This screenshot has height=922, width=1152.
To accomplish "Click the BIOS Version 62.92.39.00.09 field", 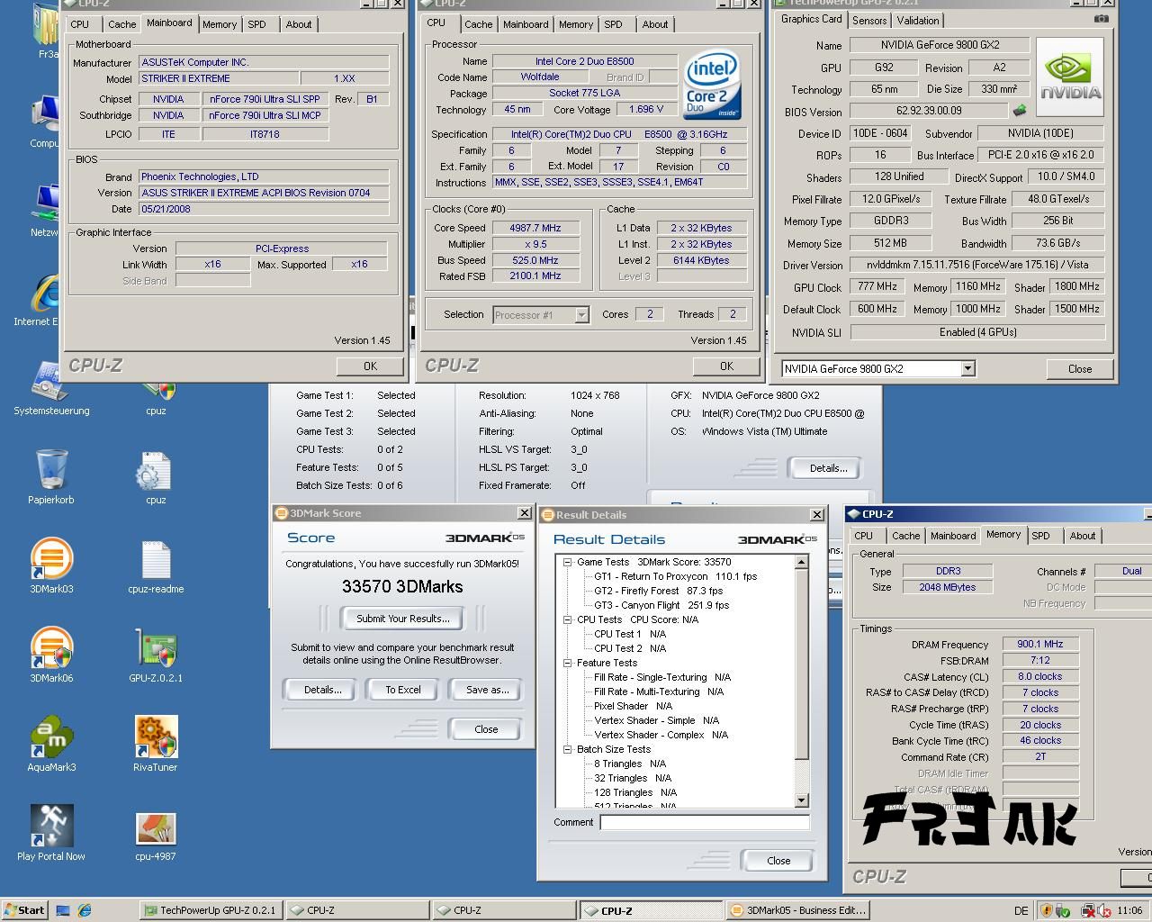I will [929, 111].
